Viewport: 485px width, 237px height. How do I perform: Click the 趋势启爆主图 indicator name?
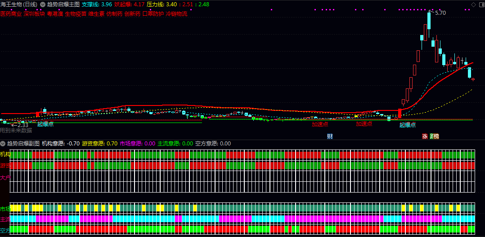click(x=63, y=4)
